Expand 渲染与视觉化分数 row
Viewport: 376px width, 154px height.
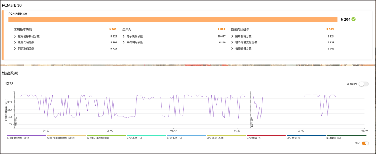click(x=232, y=42)
